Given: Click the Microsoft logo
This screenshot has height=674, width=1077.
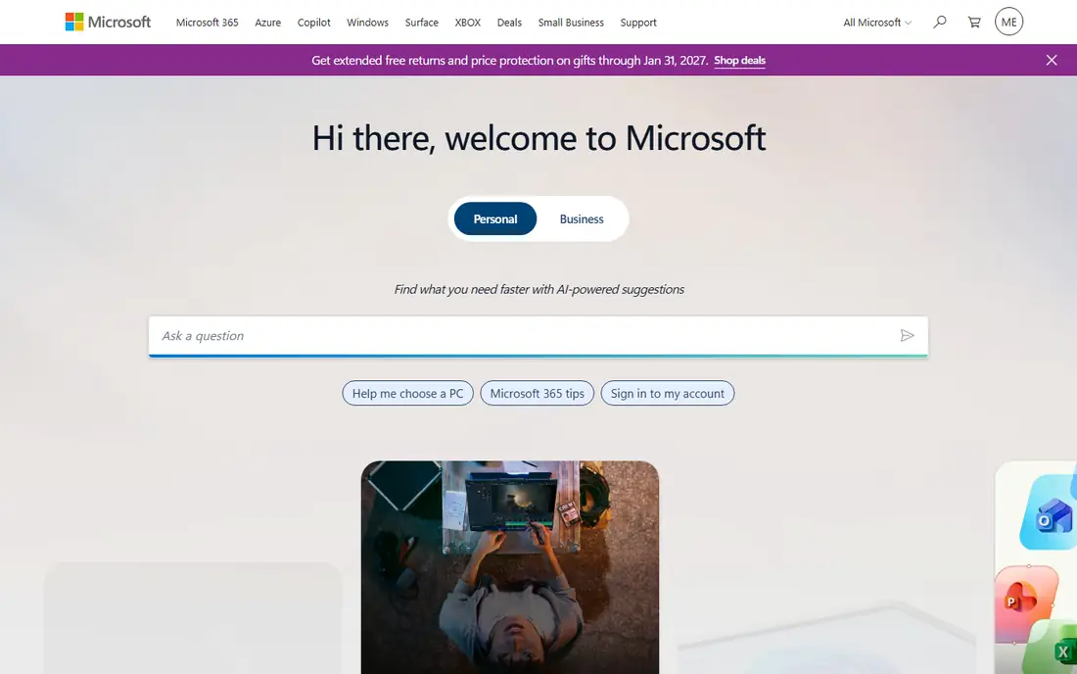Looking at the screenshot, I should pos(108,22).
